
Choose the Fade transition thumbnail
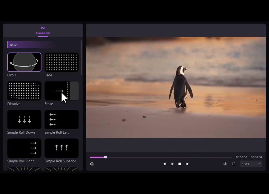tap(61, 62)
